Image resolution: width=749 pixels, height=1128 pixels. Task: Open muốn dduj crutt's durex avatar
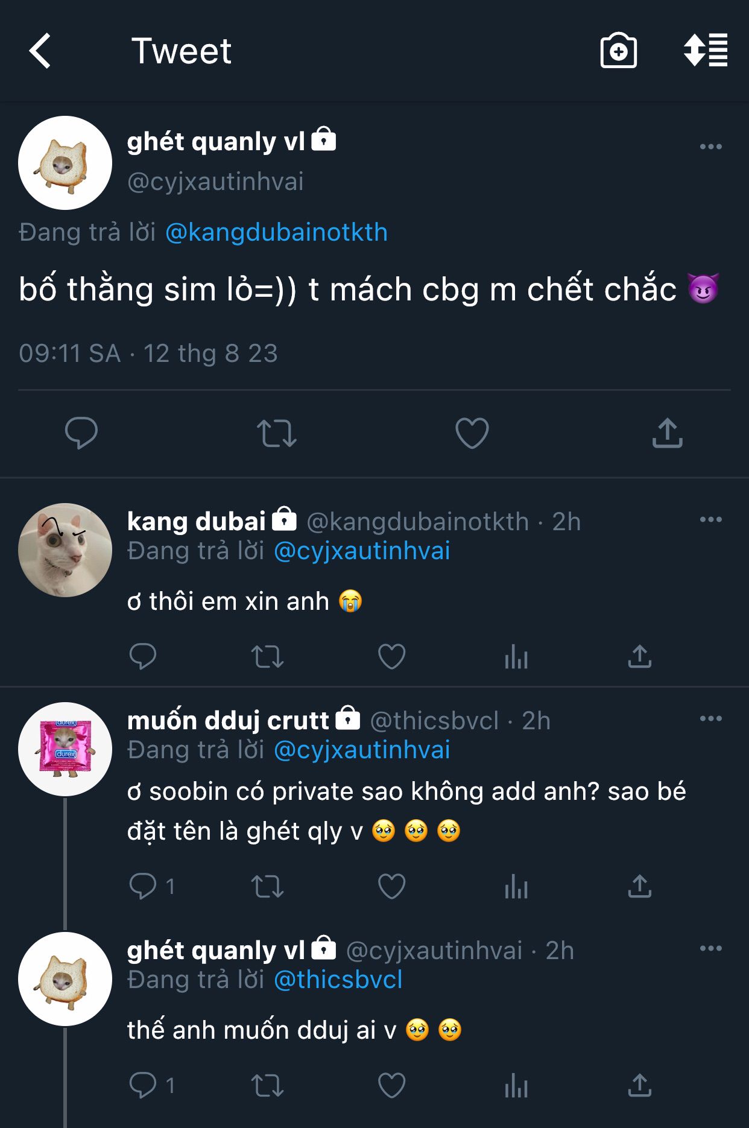(65, 749)
